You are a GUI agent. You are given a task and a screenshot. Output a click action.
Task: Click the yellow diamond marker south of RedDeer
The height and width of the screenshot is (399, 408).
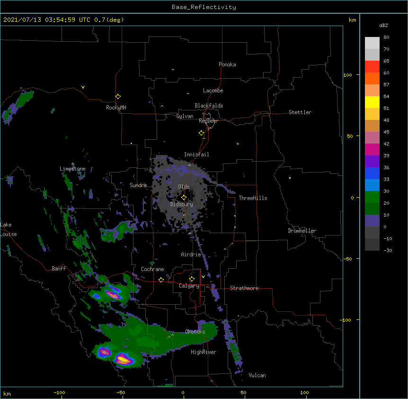201,133
